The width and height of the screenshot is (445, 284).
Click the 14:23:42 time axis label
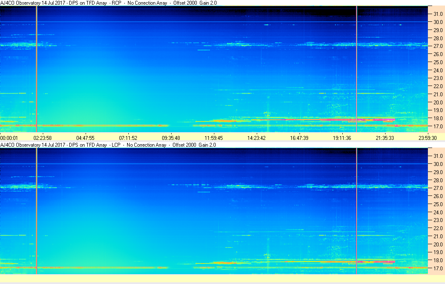257,138
